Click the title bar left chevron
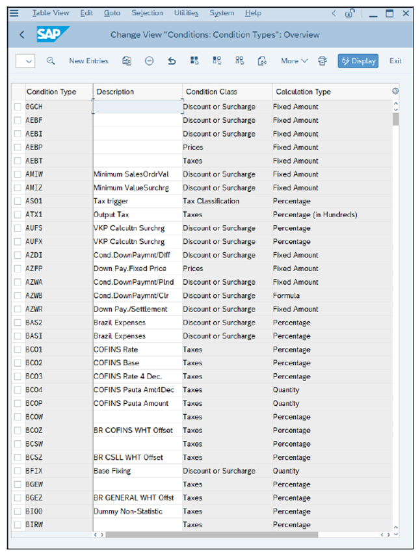This screenshot has width=420, height=556. pos(334,14)
